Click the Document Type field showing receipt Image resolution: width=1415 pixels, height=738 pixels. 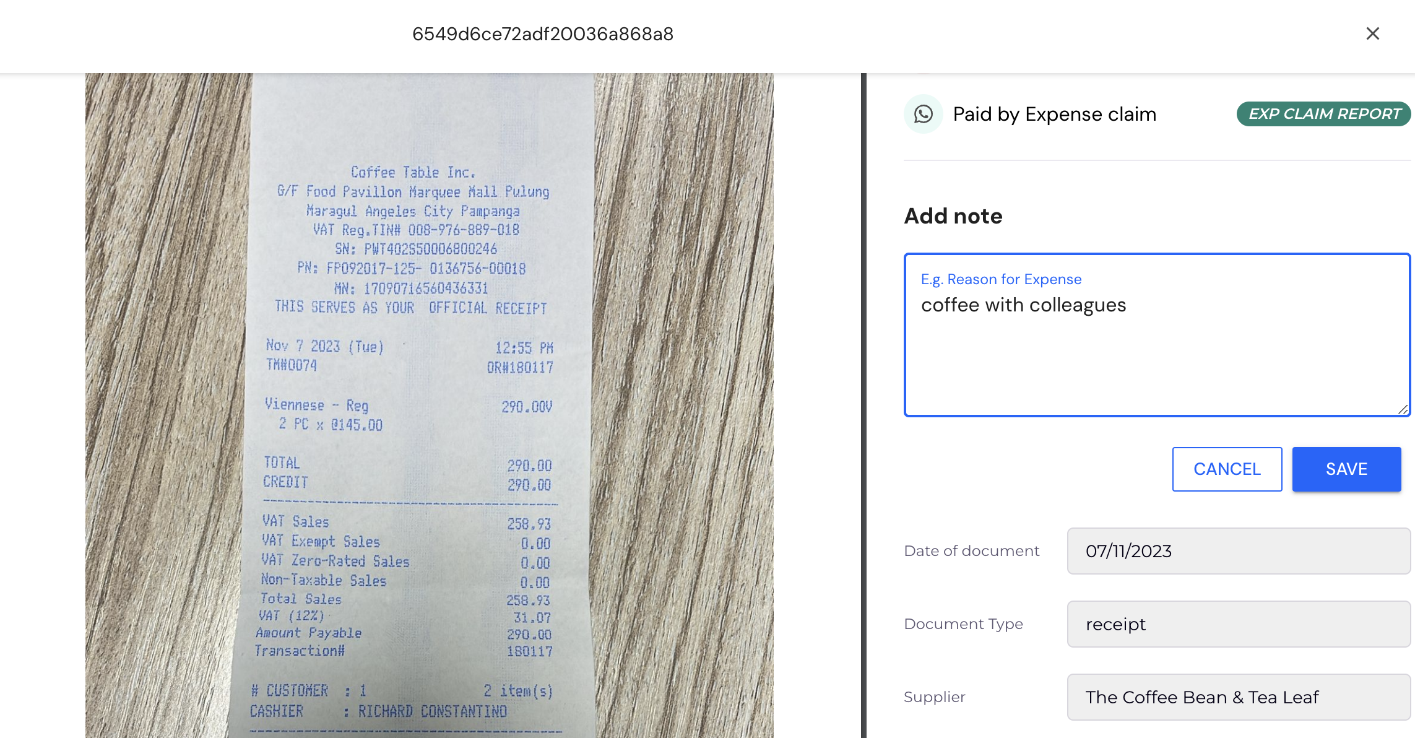[1239, 624]
